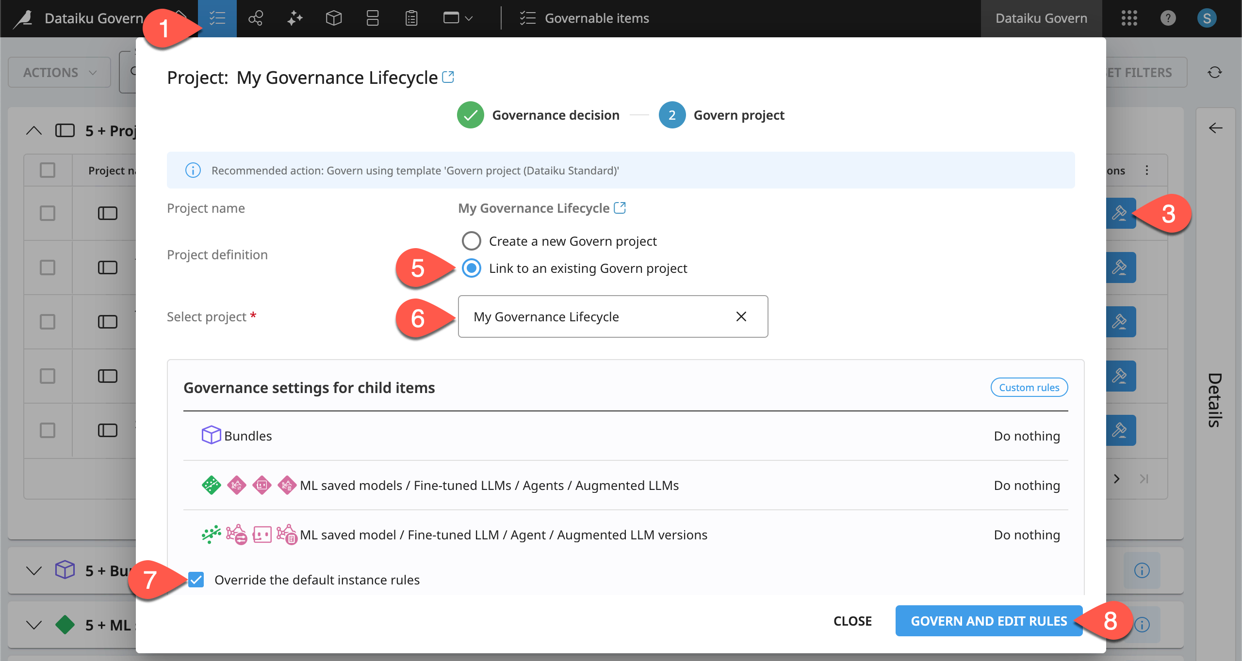
Task: Select the clipboard icon in the top toolbar
Action: pyautogui.click(x=411, y=18)
